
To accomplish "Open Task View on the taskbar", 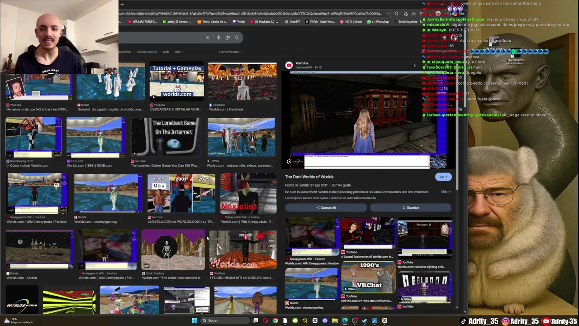I will pos(255,321).
